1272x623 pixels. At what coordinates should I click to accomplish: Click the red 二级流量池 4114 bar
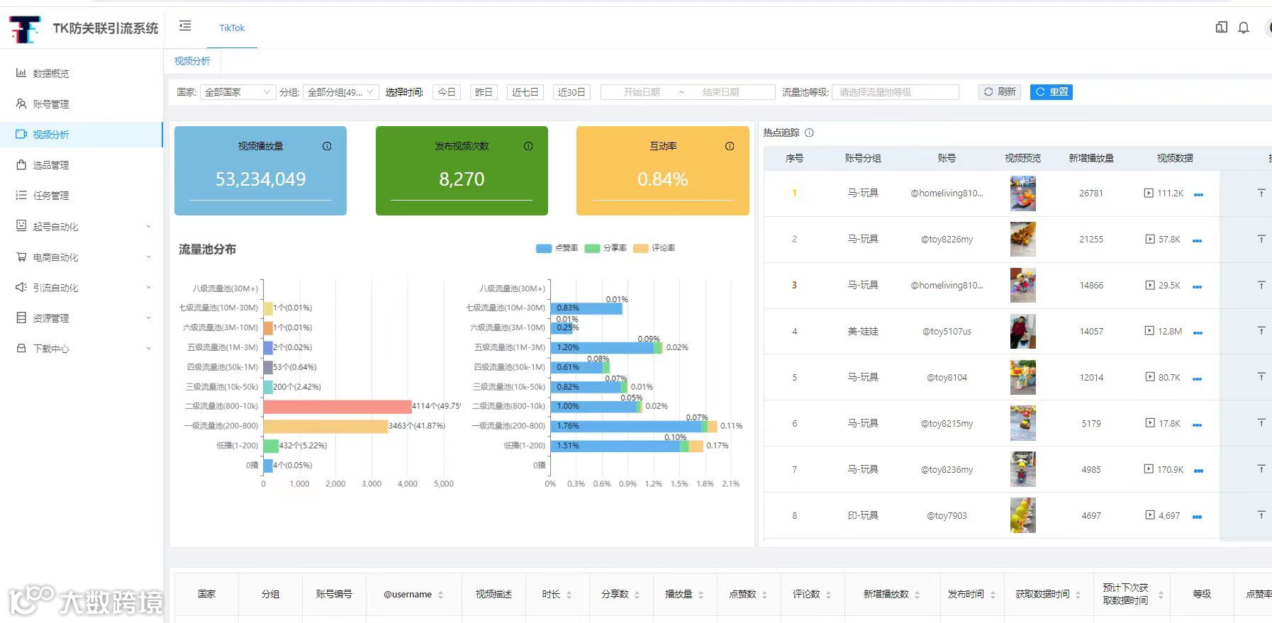337,406
